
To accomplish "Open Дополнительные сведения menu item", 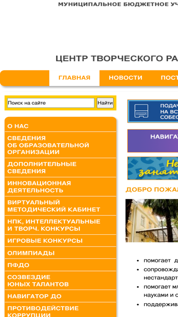I will [61, 168].
